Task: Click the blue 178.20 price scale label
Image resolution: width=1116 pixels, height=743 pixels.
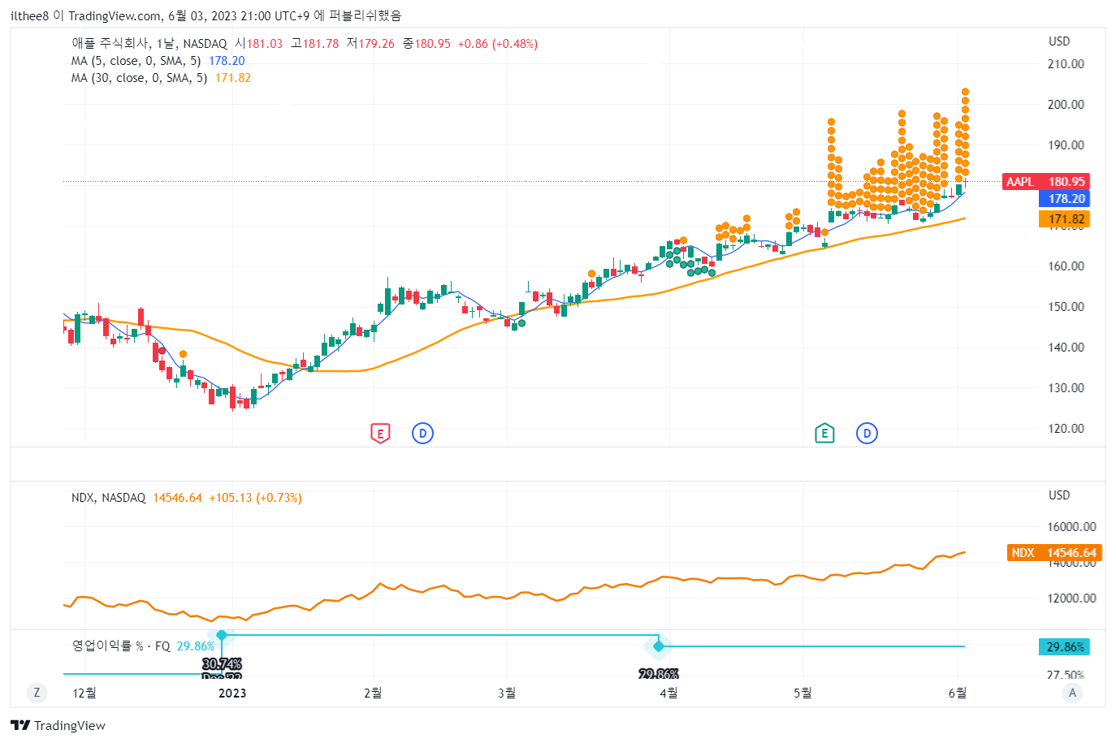Action: (x=1064, y=199)
